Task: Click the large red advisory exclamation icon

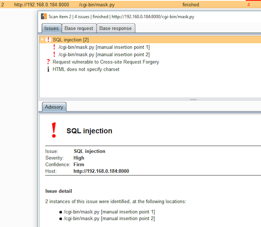Action: click(53, 131)
